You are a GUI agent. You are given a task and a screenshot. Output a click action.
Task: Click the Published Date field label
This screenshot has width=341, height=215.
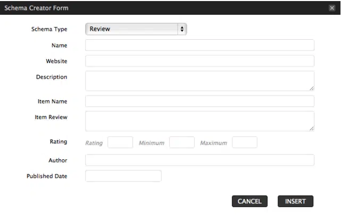pos(47,176)
